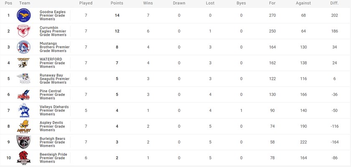
Task: Click the Diff. column header
Action: (334, 3)
